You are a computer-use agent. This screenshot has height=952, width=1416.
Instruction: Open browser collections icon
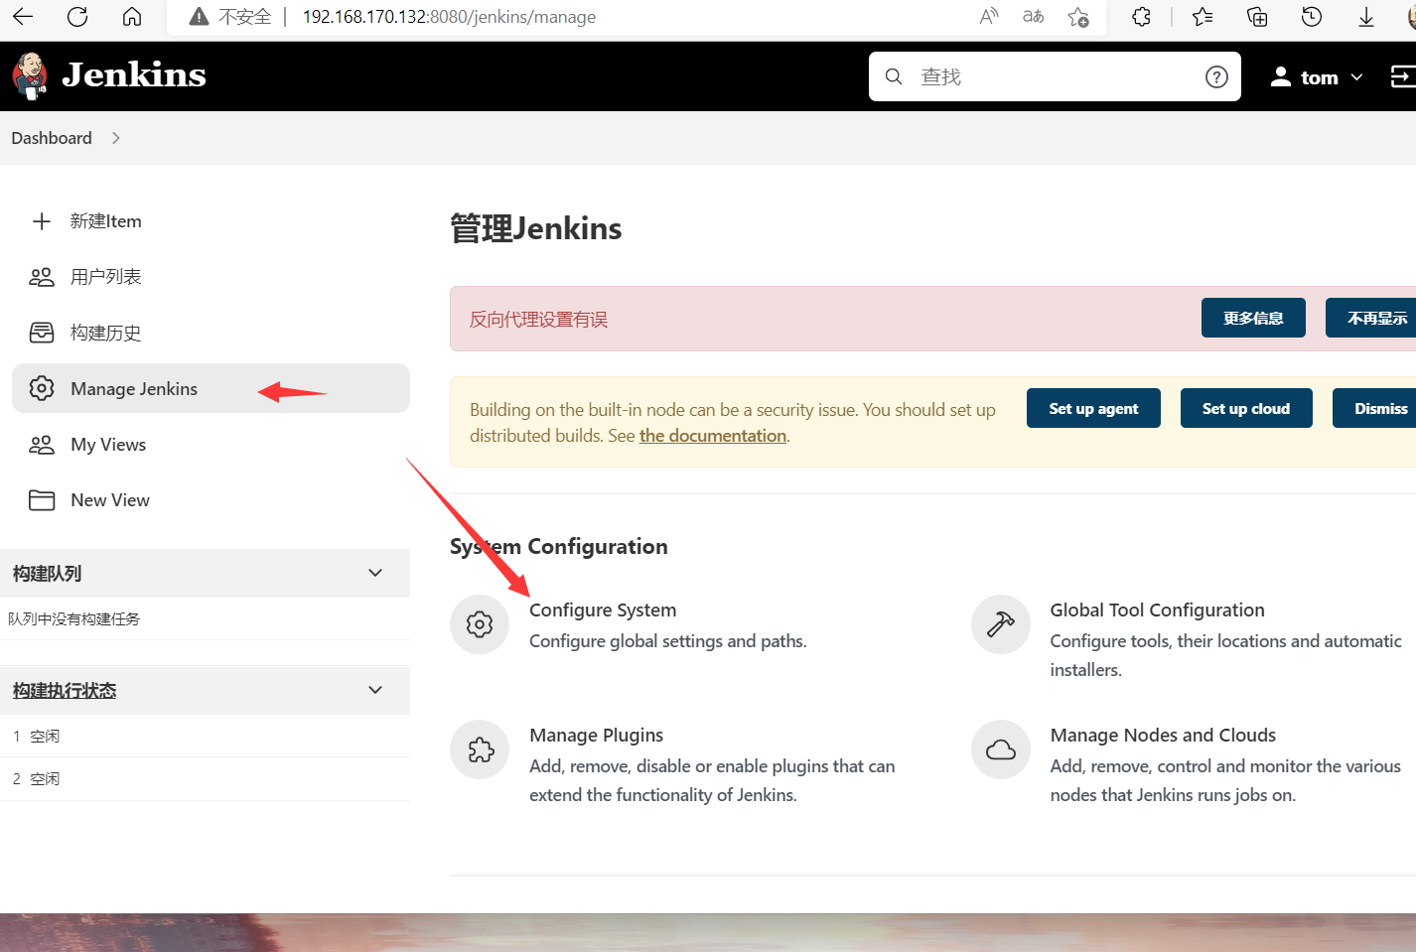tap(1257, 16)
